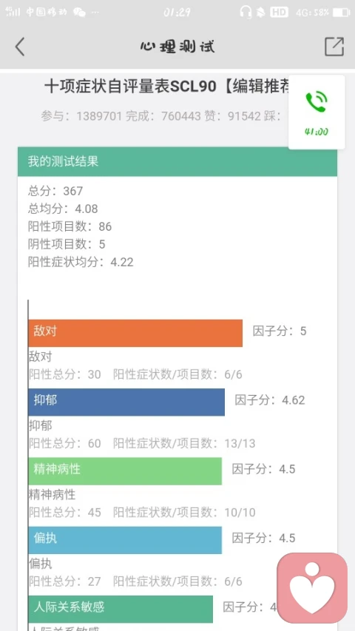Tap the 敌对 factor score 因子分：5
The height and width of the screenshot is (631, 355).
pyautogui.click(x=280, y=331)
